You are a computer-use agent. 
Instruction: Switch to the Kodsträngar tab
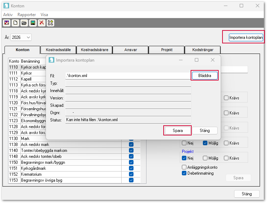(203, 50)
